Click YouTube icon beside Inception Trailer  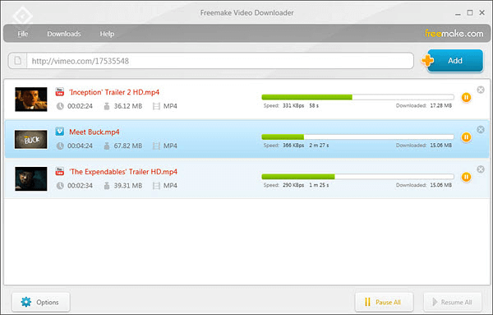pos(60,91)
